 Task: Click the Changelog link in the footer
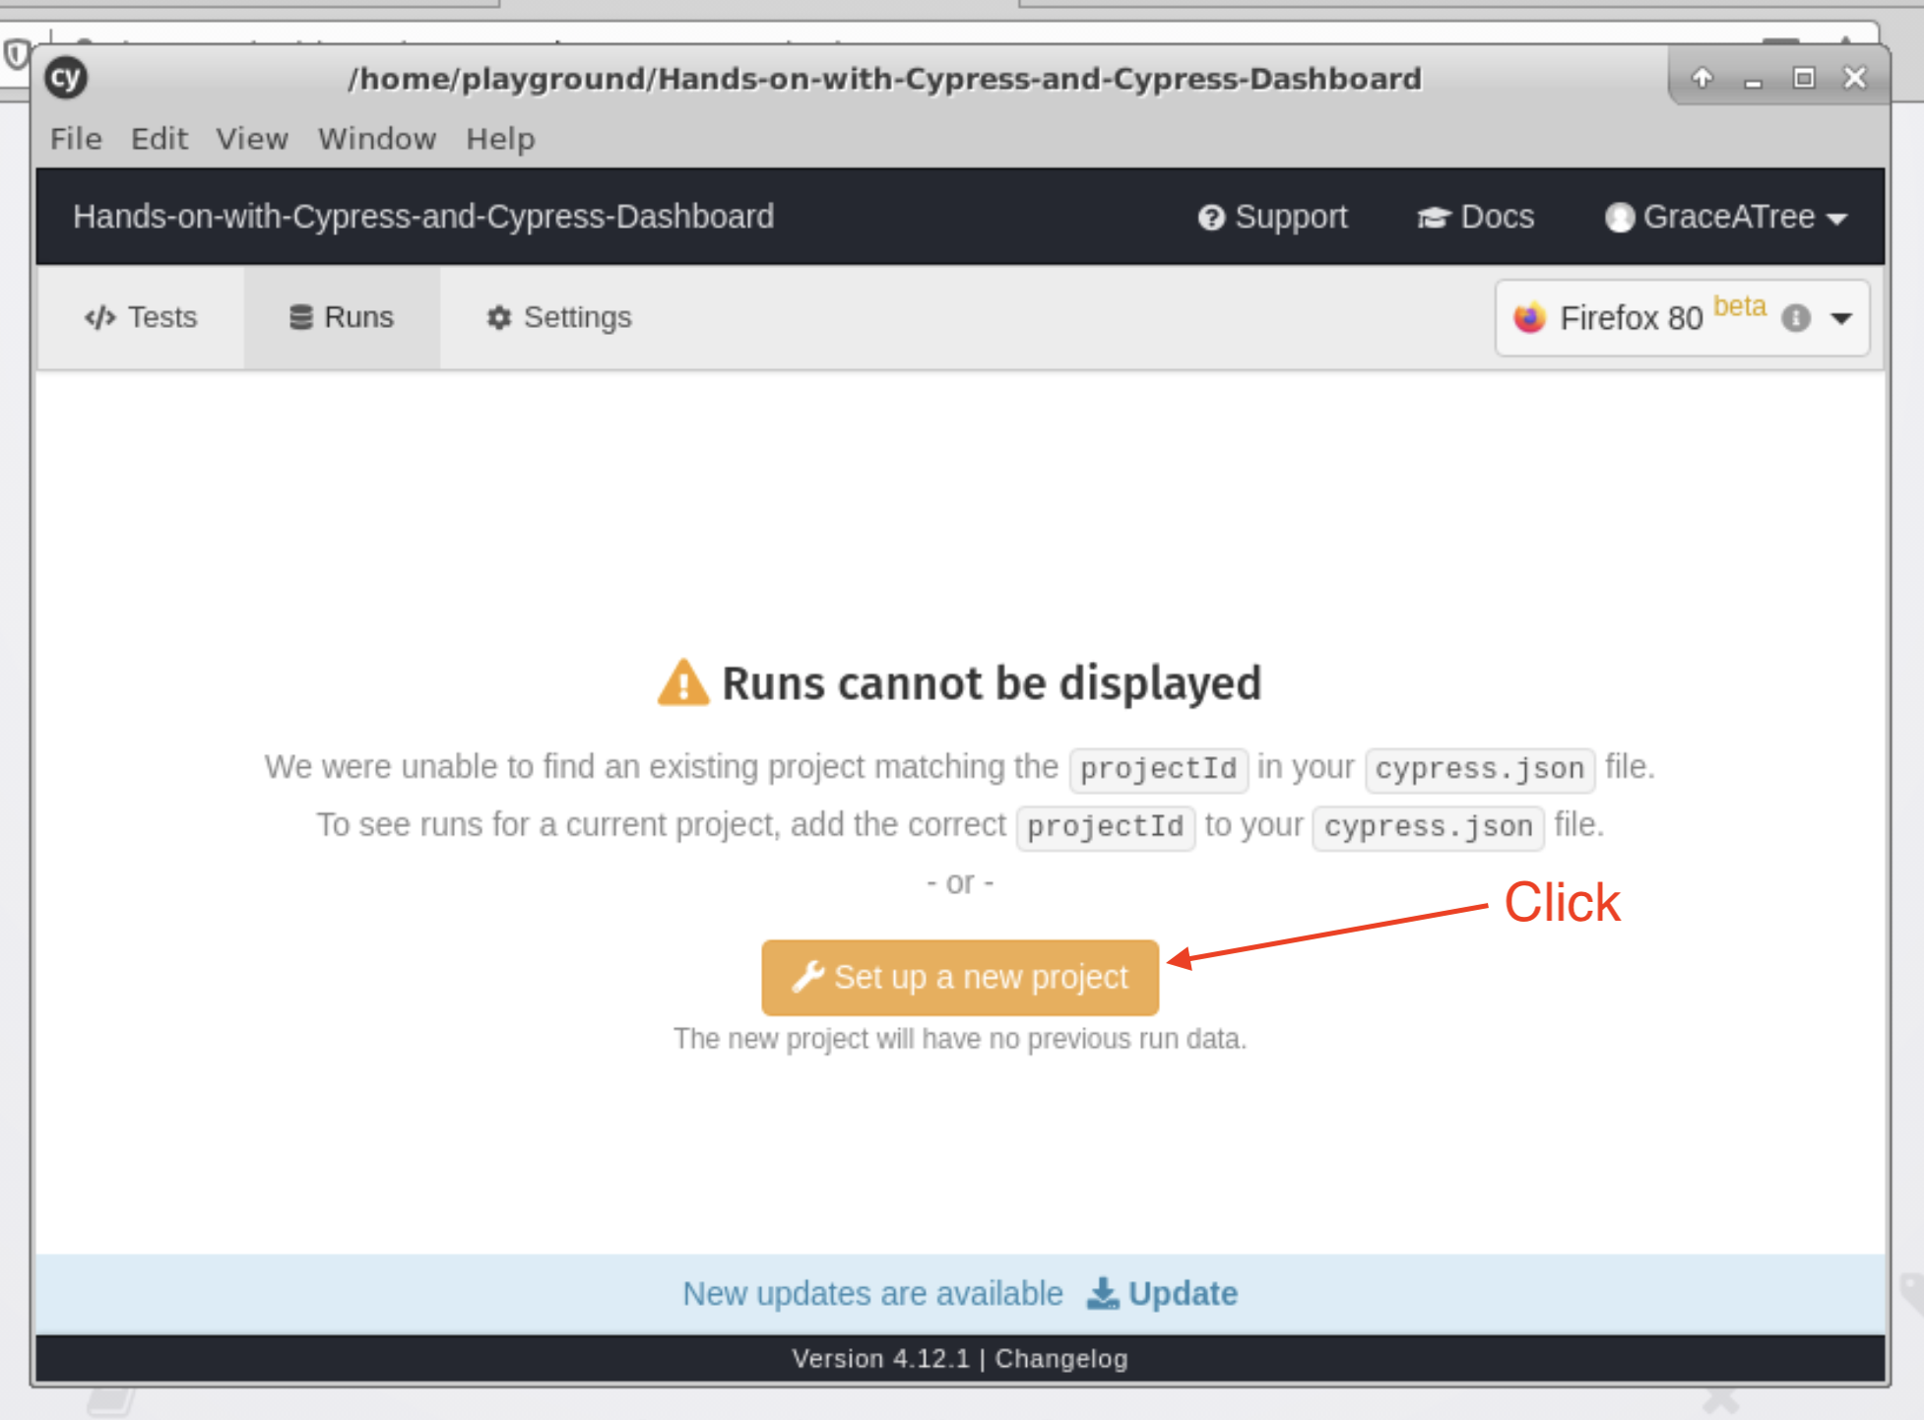[x=1060, y=1359]
